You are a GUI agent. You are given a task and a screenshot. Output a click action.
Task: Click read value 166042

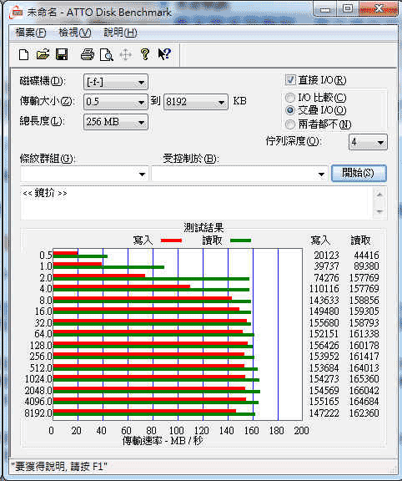click(x=364, y=391)
